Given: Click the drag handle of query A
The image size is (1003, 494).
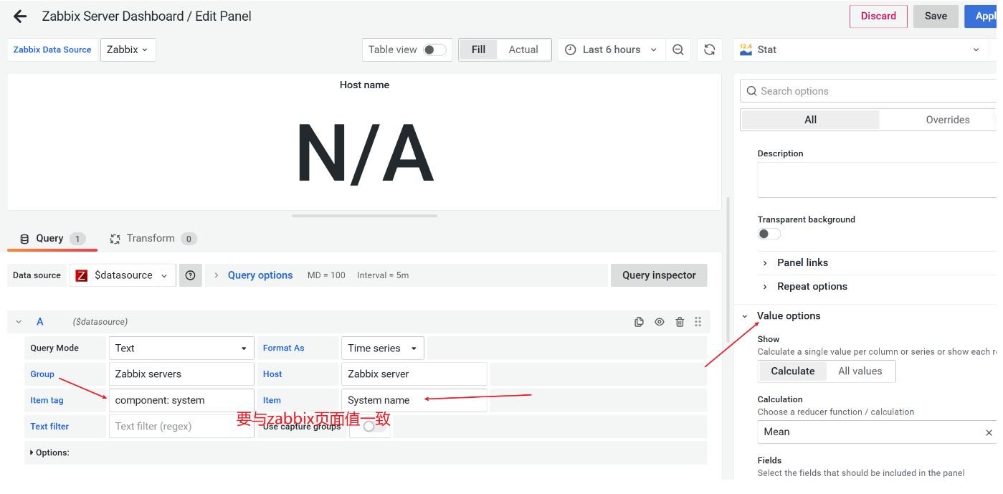Looking at the screenshot, I should pos(698,322).
